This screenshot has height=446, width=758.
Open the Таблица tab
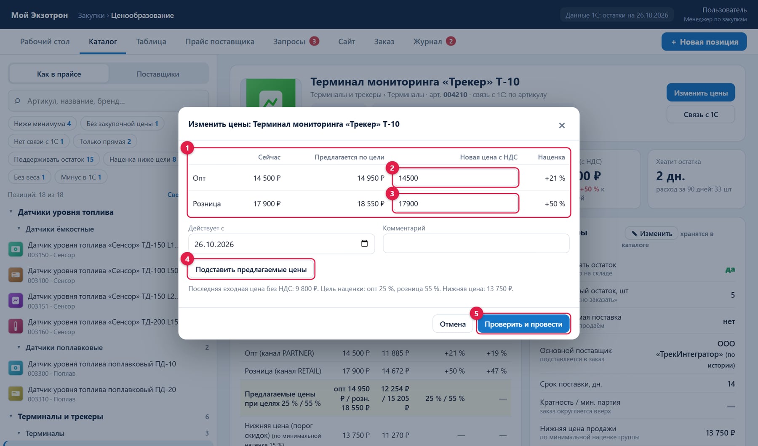tap(151, 42)
